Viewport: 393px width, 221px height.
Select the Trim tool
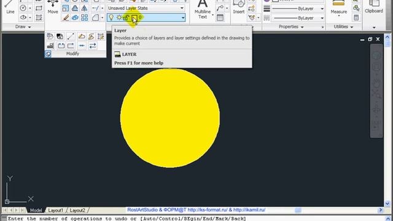tap(95, 8)
